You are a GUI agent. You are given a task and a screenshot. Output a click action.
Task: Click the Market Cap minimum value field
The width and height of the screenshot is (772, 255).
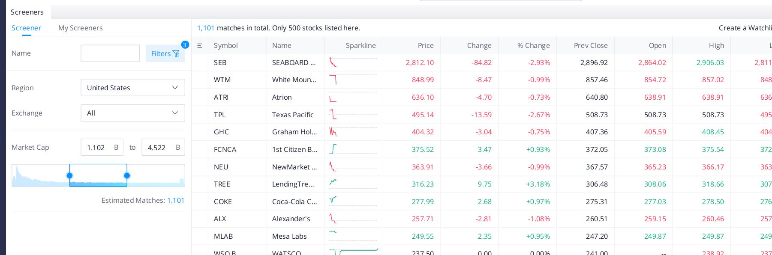(102, 147)
